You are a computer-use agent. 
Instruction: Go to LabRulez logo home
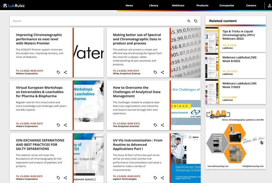(14, 5)
